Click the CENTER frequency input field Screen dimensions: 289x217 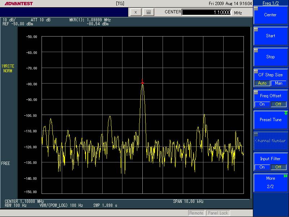(206, 12)
